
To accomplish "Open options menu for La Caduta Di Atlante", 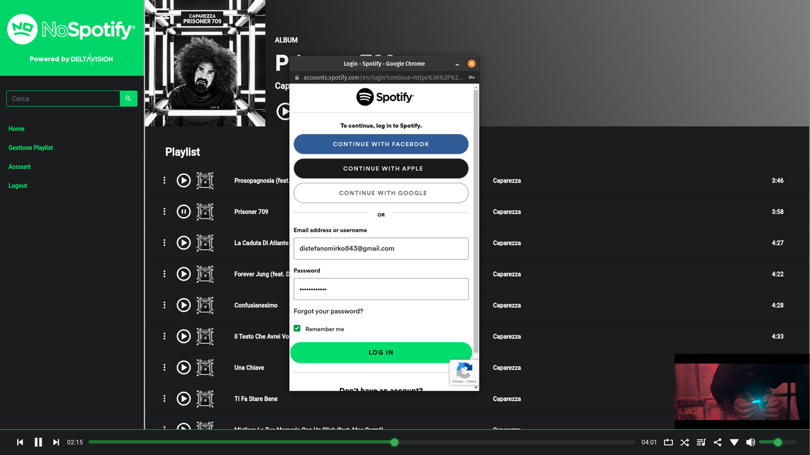I will click(x=165, y=243).
